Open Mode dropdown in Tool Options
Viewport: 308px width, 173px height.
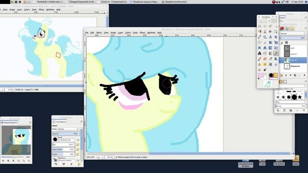point(68,129)
